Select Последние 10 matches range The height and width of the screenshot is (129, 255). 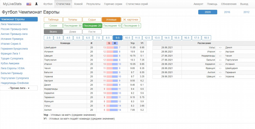click(x=112, y=26)
